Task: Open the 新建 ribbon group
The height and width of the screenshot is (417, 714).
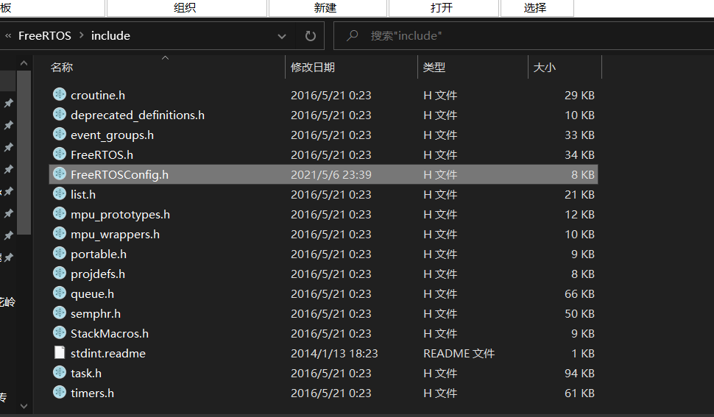Action: (x=325, y=8)
